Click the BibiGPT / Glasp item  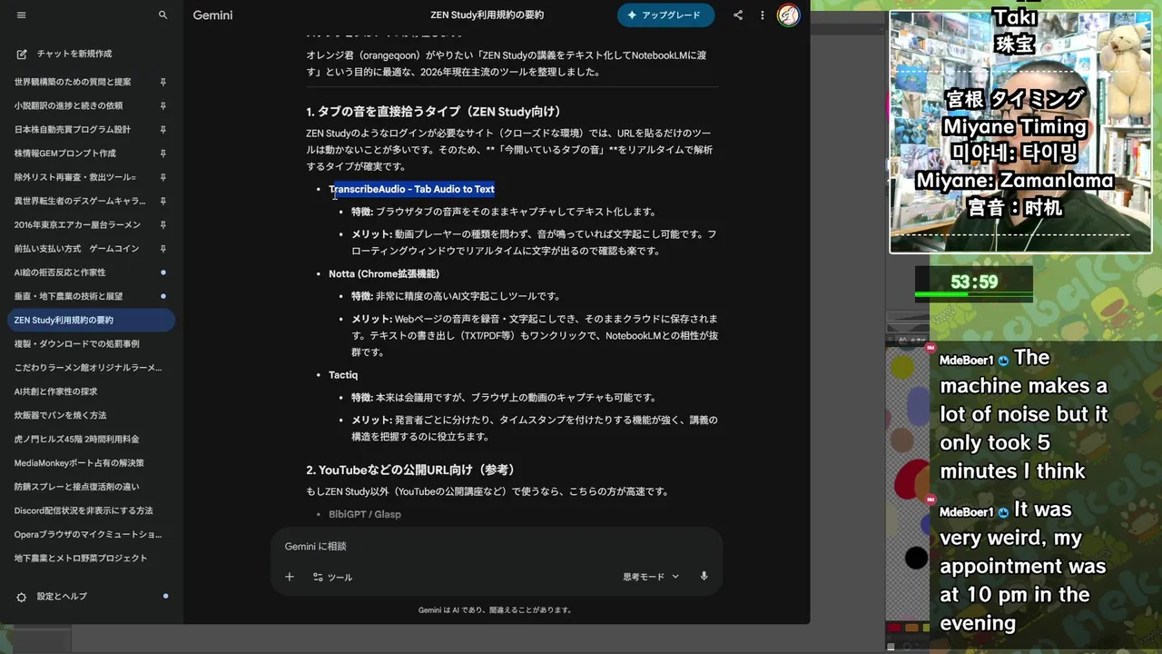tap(364, 514)
